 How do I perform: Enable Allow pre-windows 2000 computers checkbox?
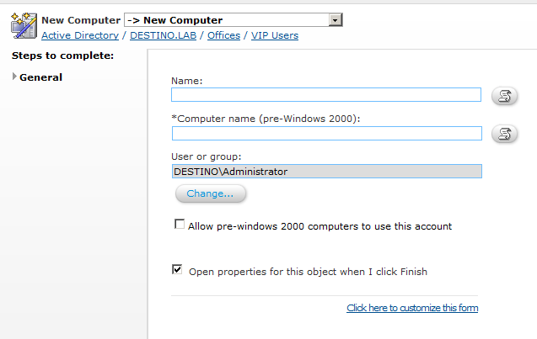tap(180, 224)
